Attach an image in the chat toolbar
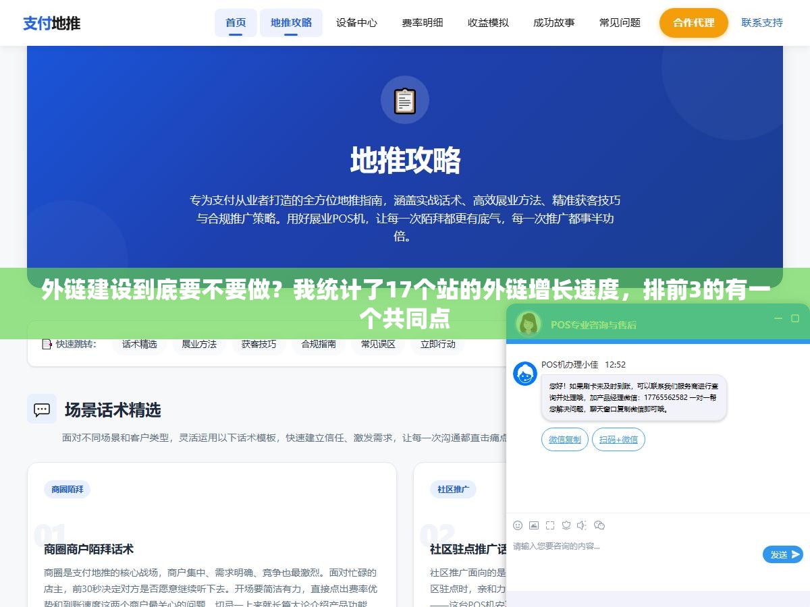Screen dimensions: 810x607 pyautogui.click(x=534, y=525)
